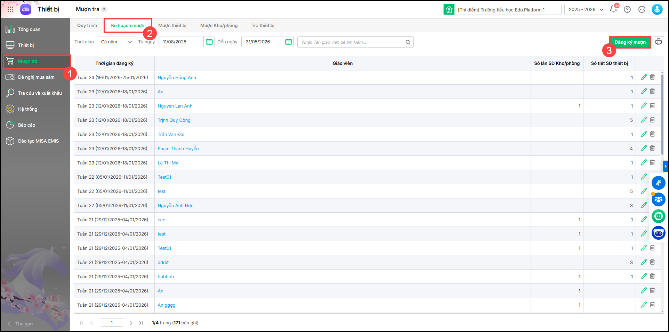Expand the blue side panel arrow
The image size is (669, 332).
point(666,166)
